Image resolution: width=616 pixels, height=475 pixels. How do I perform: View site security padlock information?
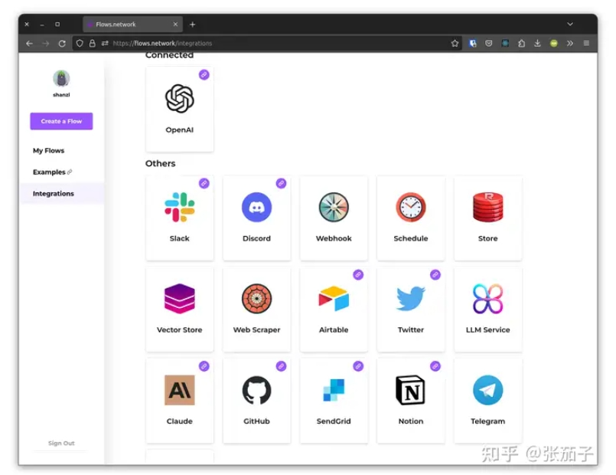point(93,43)
